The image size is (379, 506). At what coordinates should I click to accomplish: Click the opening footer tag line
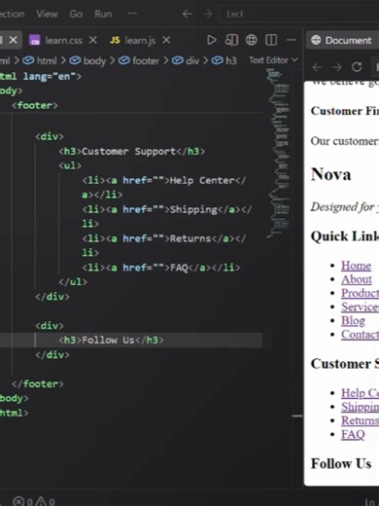35,105
